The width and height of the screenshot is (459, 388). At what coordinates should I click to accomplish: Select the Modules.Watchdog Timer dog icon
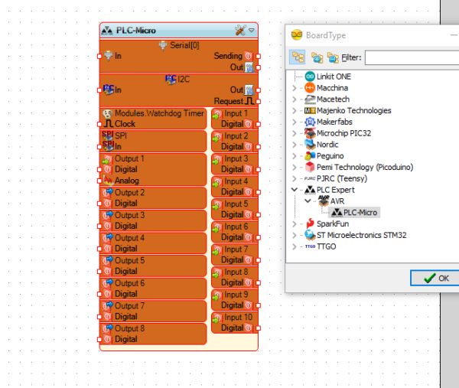[108, 113]
